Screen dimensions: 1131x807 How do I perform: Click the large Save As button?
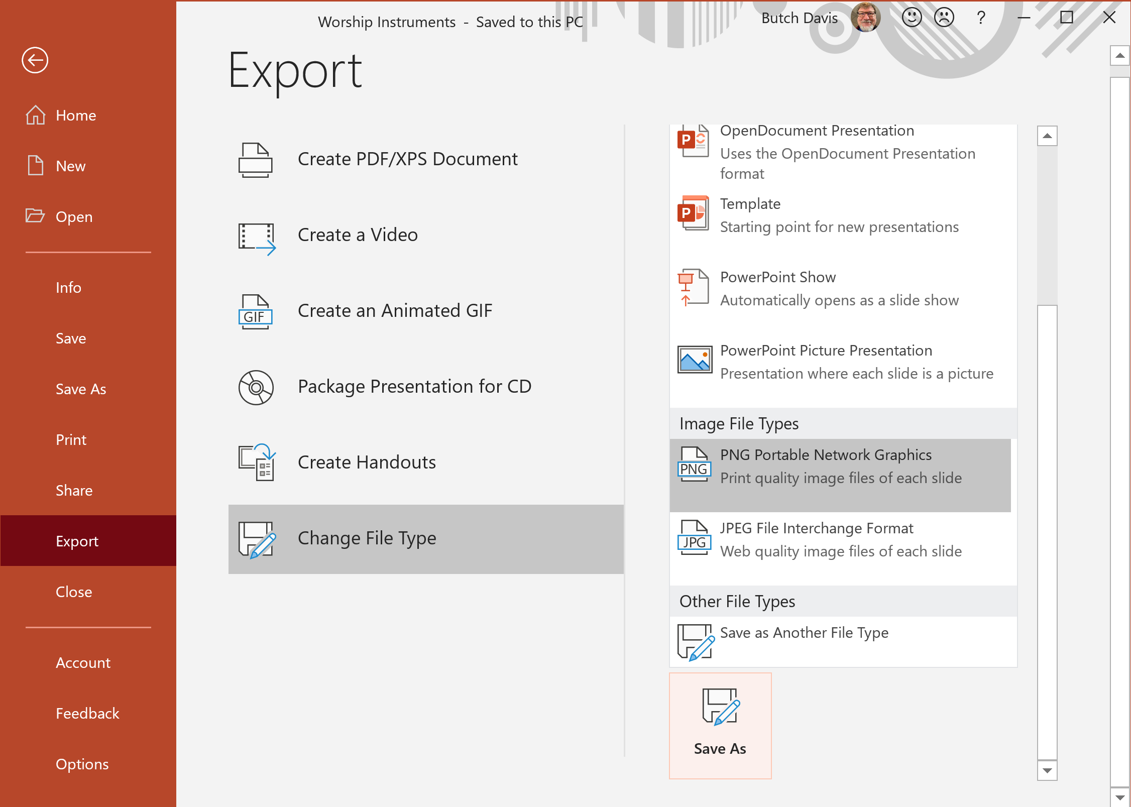pos(720,726)
